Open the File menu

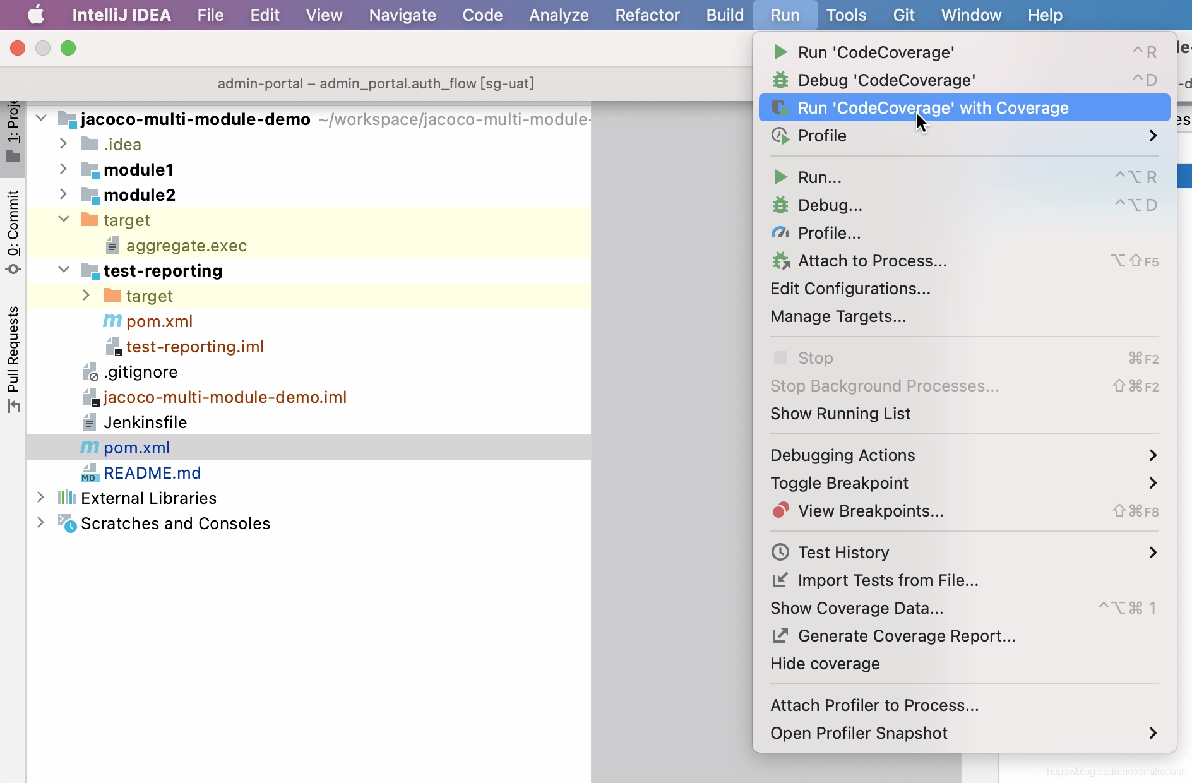210,15
